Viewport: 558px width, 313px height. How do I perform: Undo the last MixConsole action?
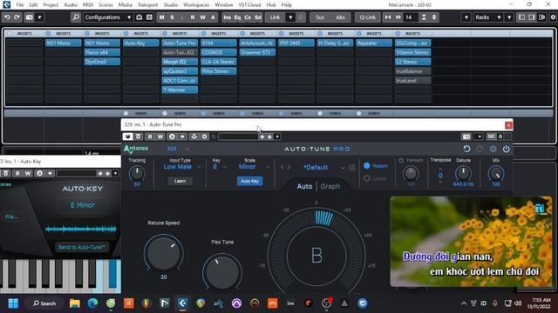pos(7,17)
